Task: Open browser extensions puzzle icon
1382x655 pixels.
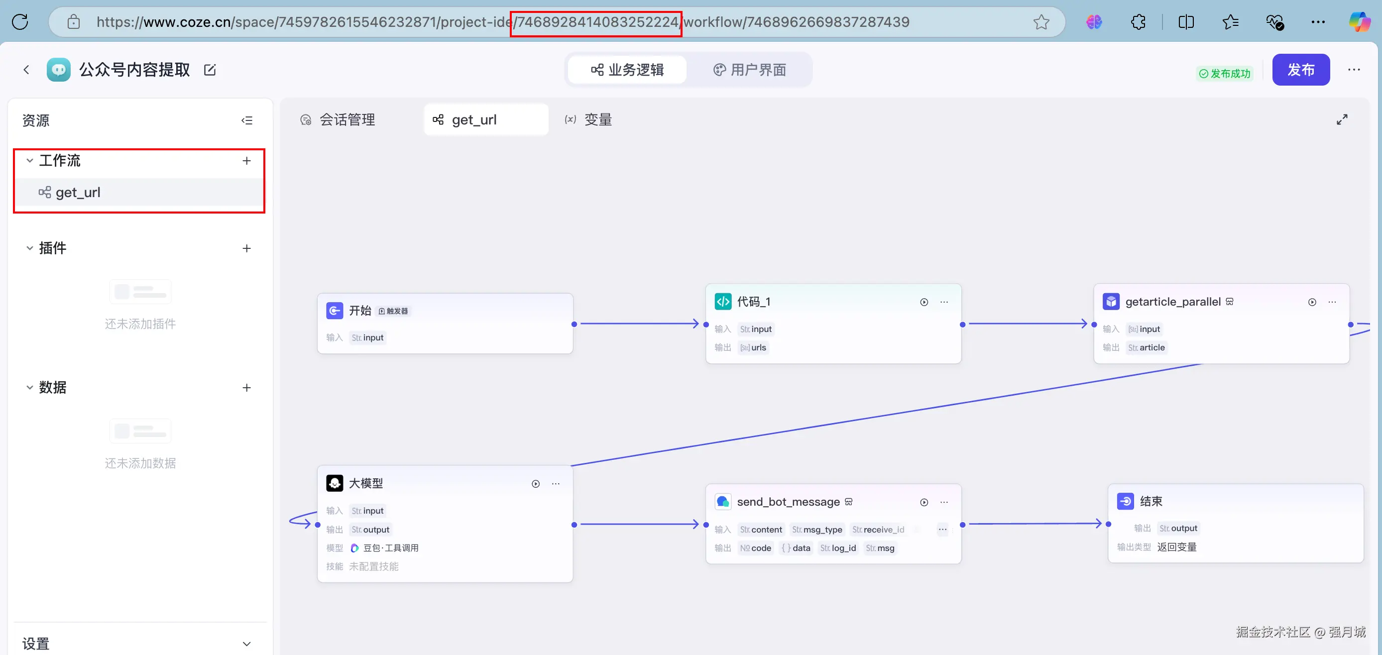Action: (1138, 22)
